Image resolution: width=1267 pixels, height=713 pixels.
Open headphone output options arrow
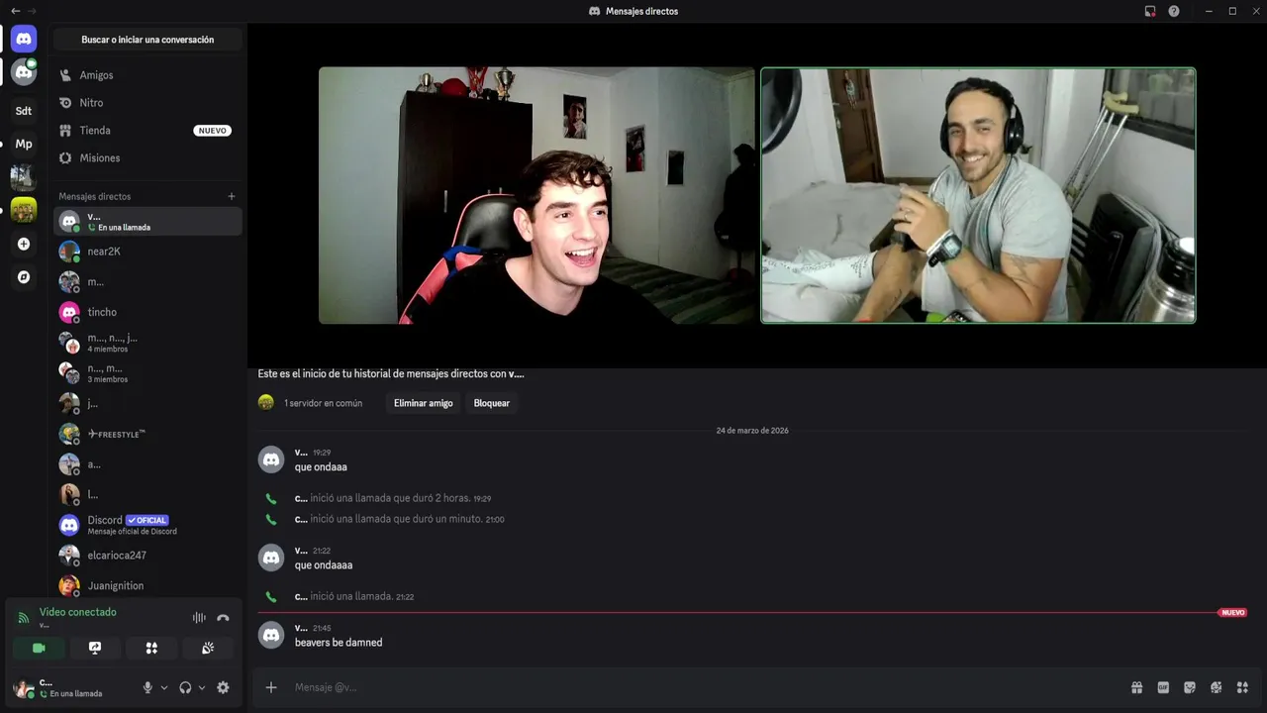[x=202, y=687]
